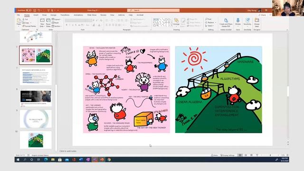Expand the Layout dropdown

click(x=57, y=19)
